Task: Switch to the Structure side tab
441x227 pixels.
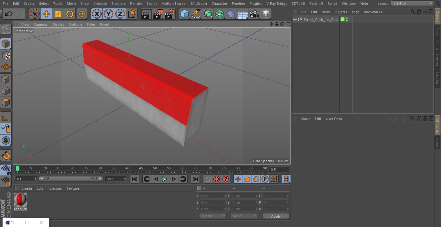Action: click(x=437, y=79)
